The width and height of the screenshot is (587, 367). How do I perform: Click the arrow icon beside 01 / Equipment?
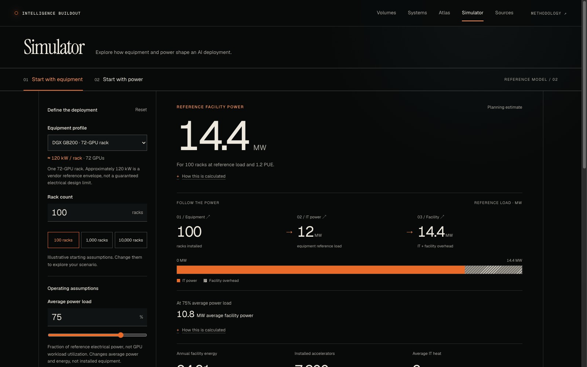pos(208,217)
